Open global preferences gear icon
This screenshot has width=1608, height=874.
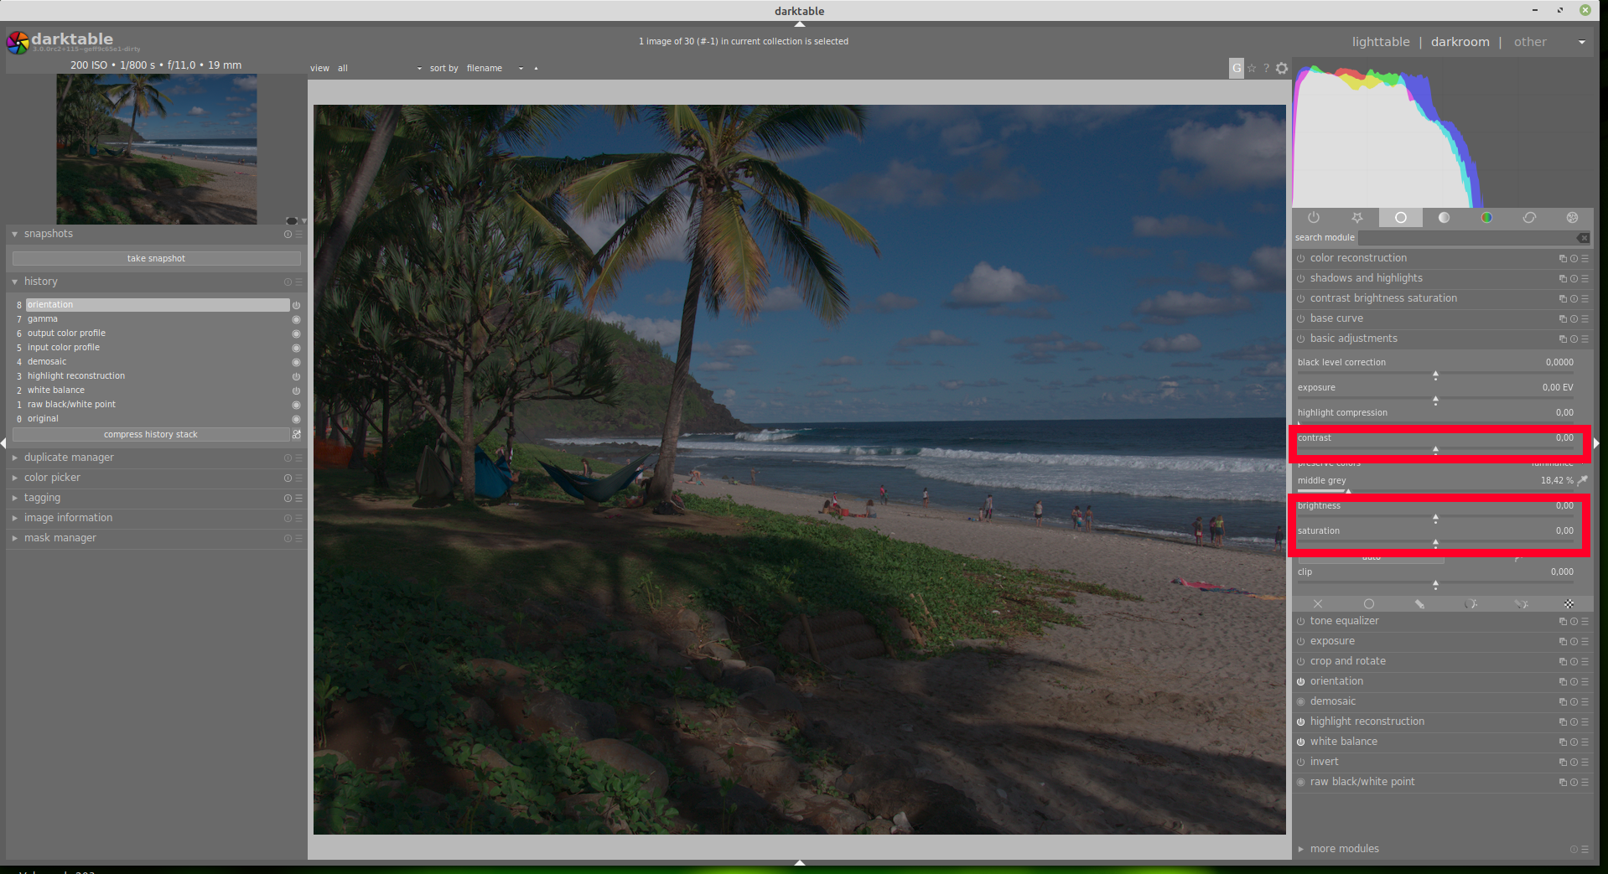click(1282, 69)
